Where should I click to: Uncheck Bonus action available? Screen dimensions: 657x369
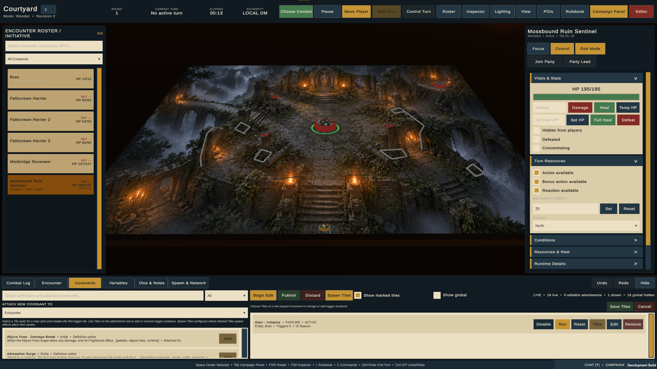click(536, 182)
